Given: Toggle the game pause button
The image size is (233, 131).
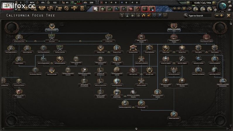Looking at the screenshot, I should coord(175,9).
